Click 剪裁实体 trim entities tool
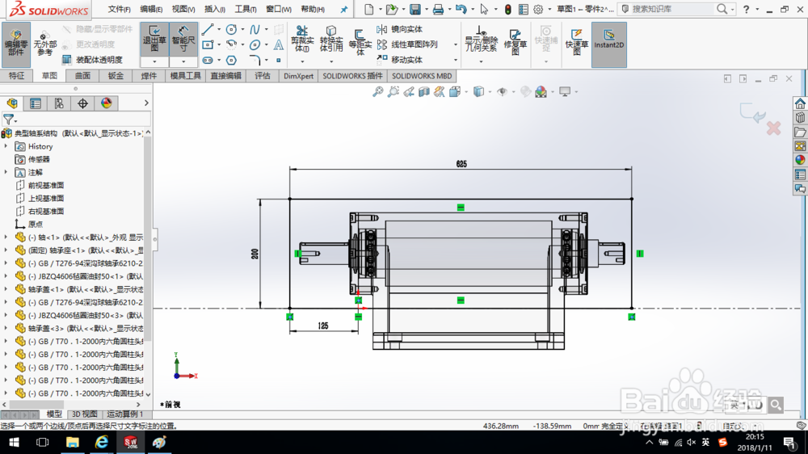The width and height of the screenshot is (808, 454). click(302, 40)
